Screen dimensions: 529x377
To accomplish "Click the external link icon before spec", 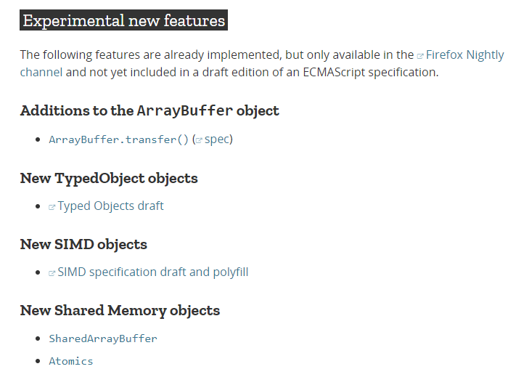I will click(198, 139).
